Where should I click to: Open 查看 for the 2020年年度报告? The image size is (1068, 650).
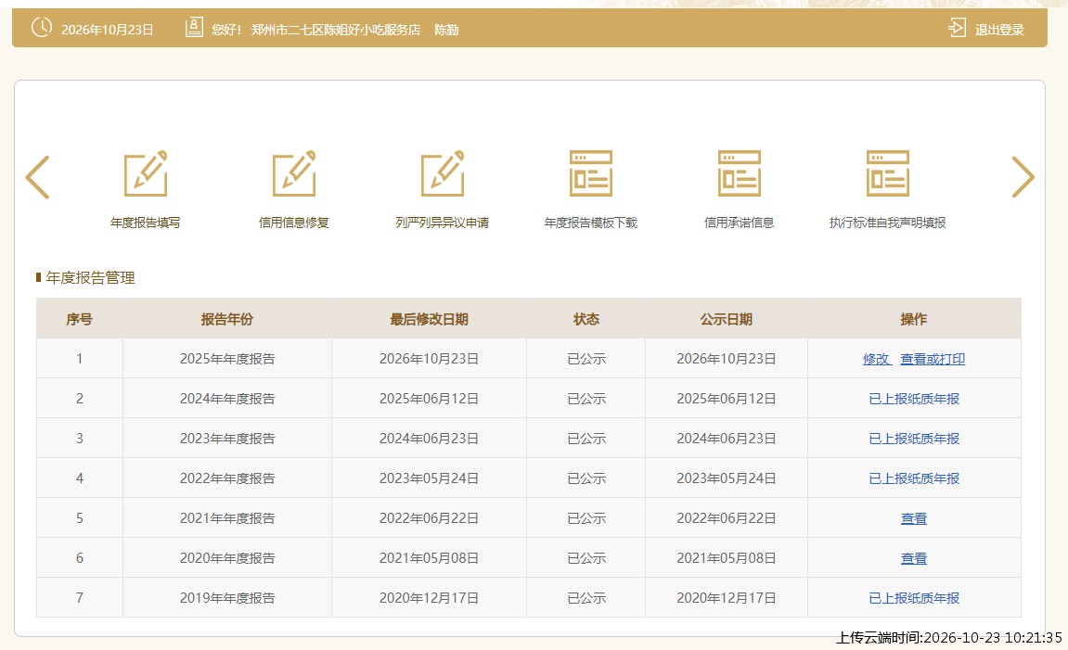[914, 558]
